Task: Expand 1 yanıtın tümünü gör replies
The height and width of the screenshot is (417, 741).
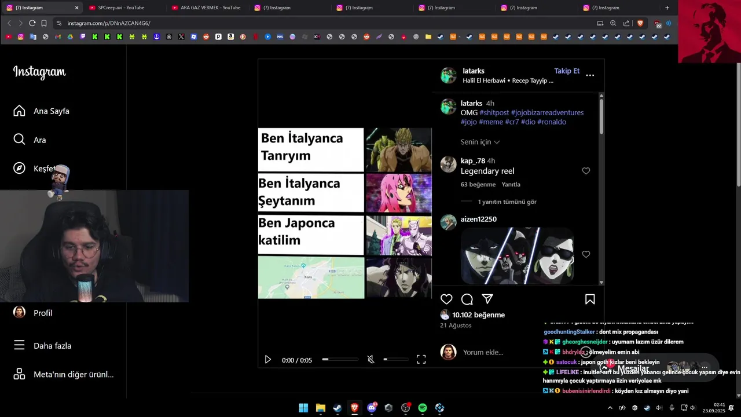Action: 507,202
